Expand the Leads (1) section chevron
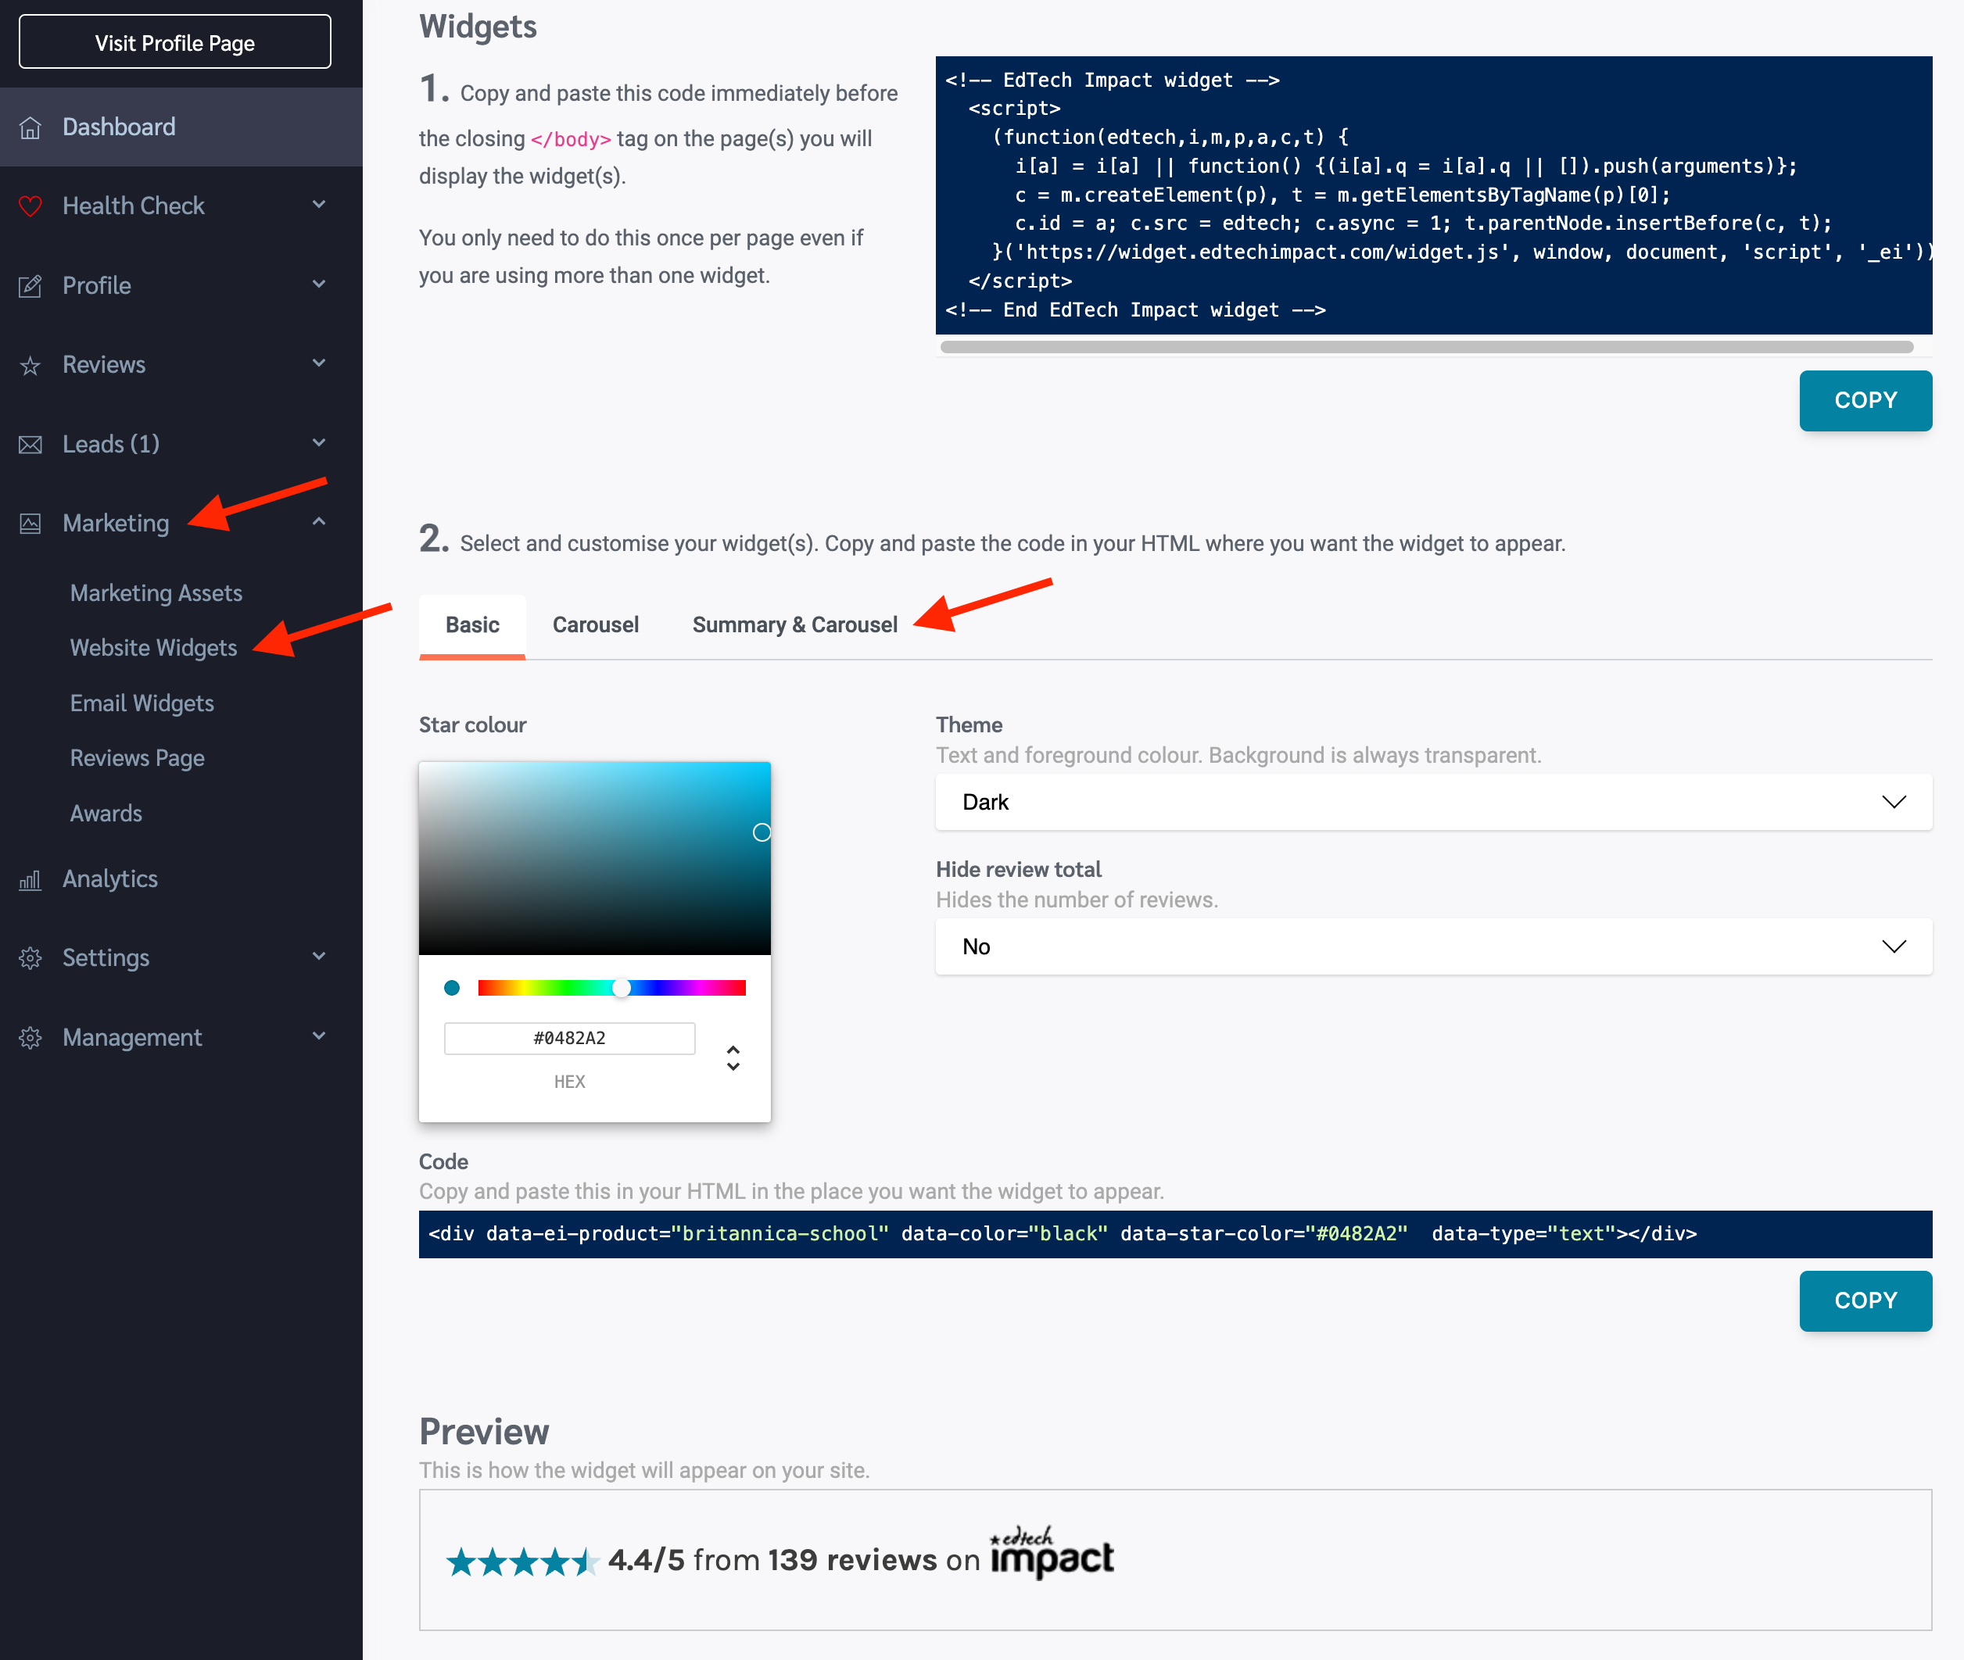 [x=319, y=443]
